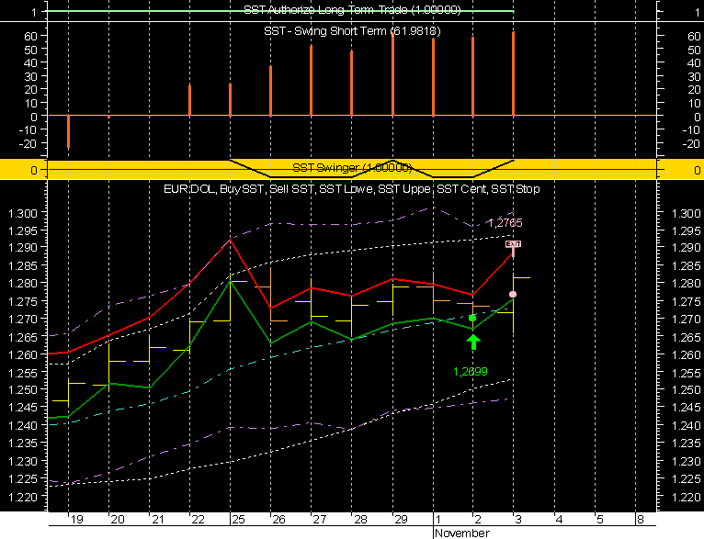Click the -20 value on right oscillator axis

[691, 144]
